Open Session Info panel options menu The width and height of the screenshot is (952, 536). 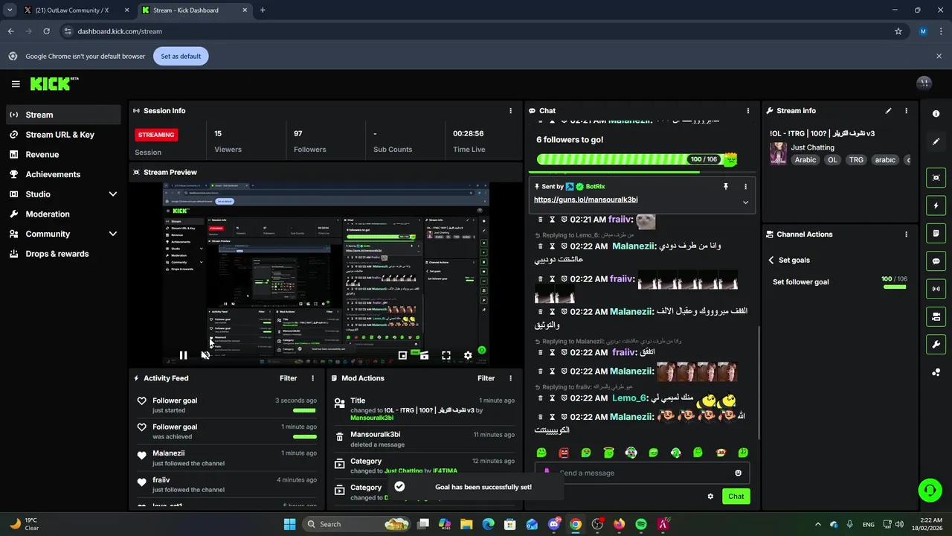(510, 110)
